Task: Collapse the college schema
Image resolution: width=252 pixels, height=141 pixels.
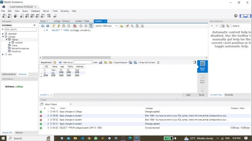Action: coord(3,36)
